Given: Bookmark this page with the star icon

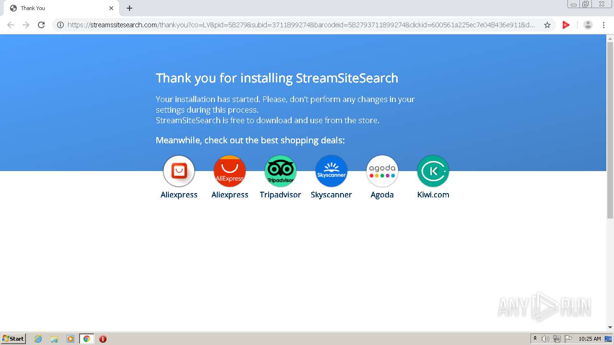Looking at the screenshot, I should click(x=547, y=25).
